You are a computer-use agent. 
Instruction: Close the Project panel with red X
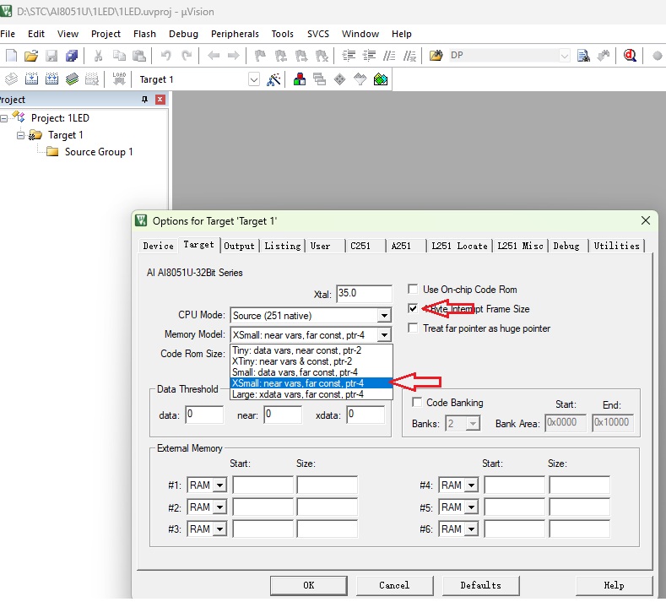(160, 100)
